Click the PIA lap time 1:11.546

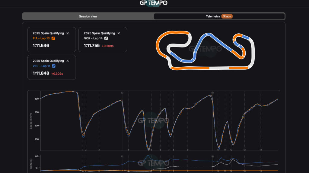pyautogui.click(x=41, y=46)
